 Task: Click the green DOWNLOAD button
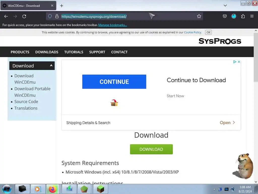pos(151,149)
